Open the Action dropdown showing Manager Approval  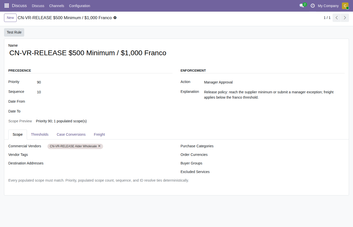(274, 82)
